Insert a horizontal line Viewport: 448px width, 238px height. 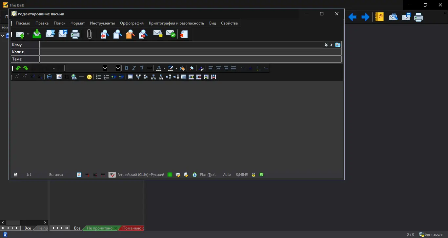point(82,77)
